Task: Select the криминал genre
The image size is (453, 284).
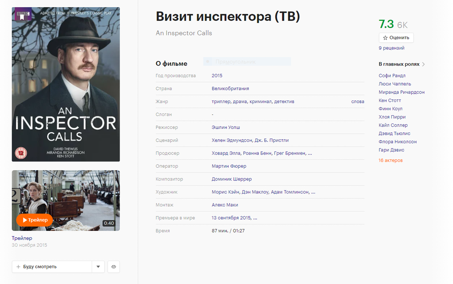Action: coord(260,102)
